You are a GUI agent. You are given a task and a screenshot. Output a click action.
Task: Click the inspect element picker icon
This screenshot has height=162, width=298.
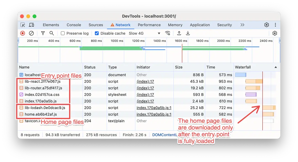tap(23, 25)
